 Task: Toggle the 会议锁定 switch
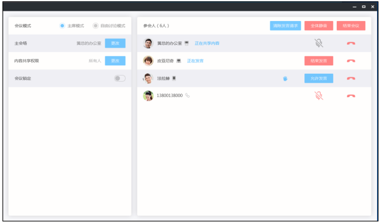119,78
